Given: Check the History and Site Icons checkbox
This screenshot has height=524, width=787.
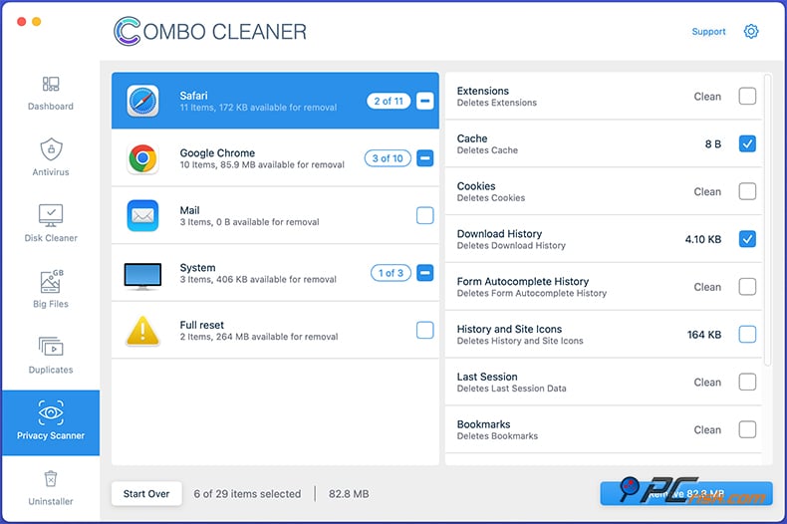Looking at the screenshot, I should tap(747, 335).
